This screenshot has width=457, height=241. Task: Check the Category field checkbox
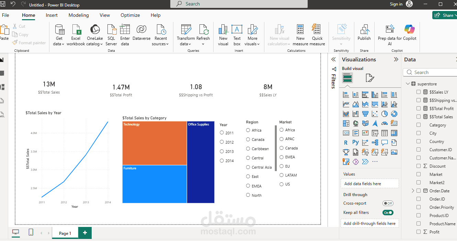pyautogui.click(x=419, y=125)
